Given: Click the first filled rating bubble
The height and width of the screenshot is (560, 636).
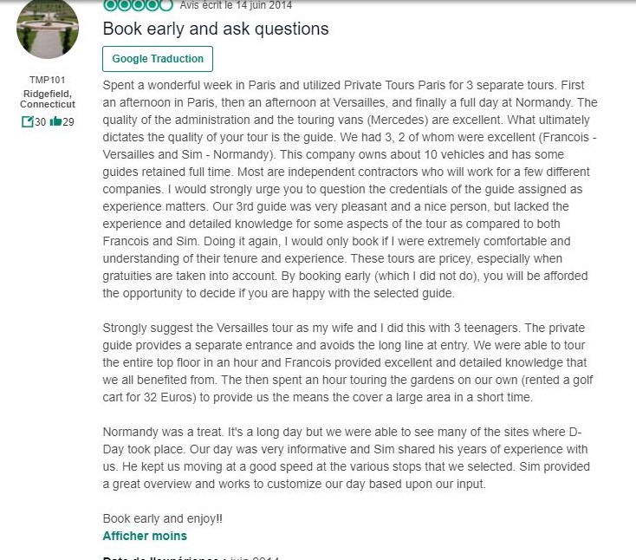Looking at the screenshot, I should coord(109,5).
